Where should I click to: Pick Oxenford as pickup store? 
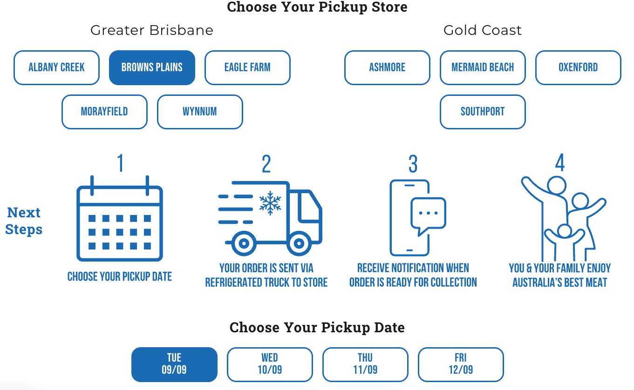578,67
